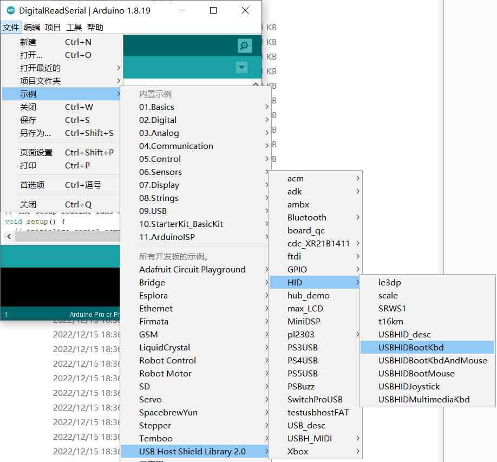
Task: Open USBHIDJoystick example
Action: [428, 387]
